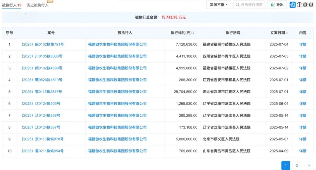The width and height of the screenshot is (316, 170).
Task: Click amount 266,300.00
Action: [x=188, y=80]
